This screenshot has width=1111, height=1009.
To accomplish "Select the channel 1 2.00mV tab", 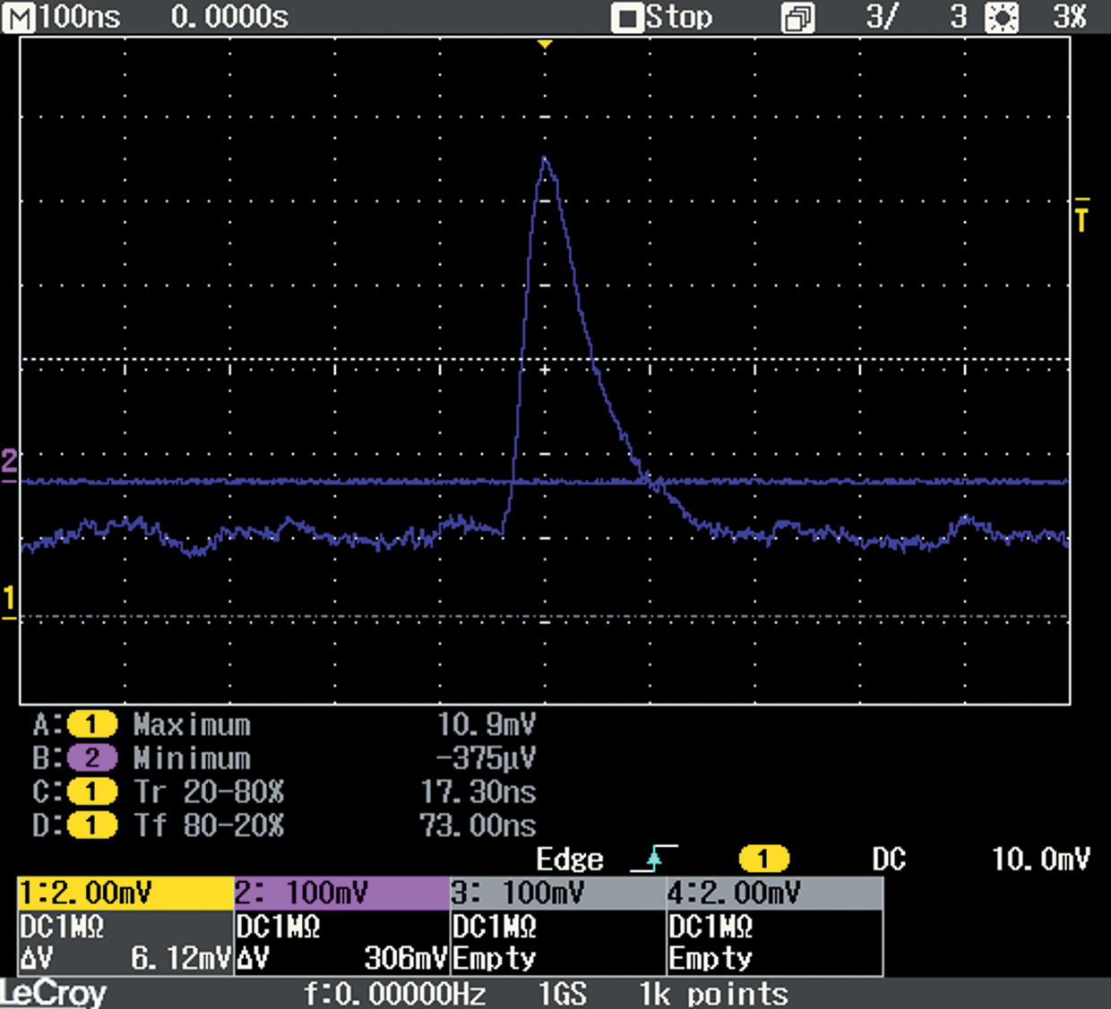I will pos(125,893).
